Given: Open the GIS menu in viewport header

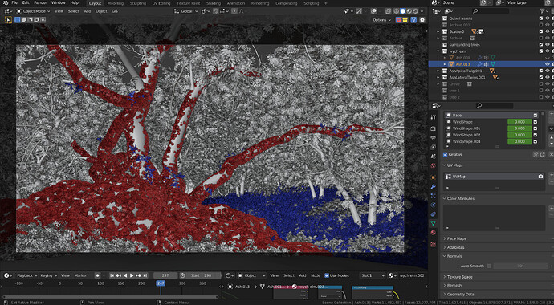Looking at the screenshot, I should [115, 11].
